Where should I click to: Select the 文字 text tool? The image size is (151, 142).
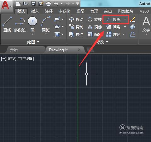point(146,24)
